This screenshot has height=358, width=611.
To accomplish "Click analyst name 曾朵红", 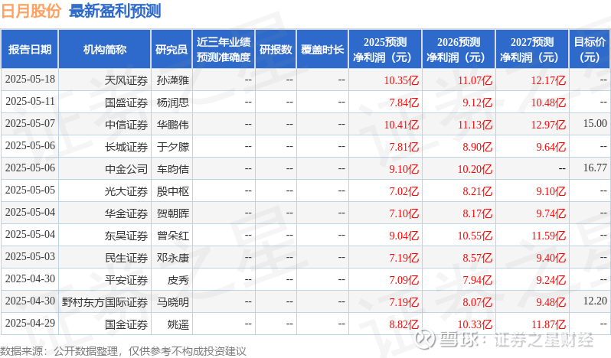I will (172, 236).
